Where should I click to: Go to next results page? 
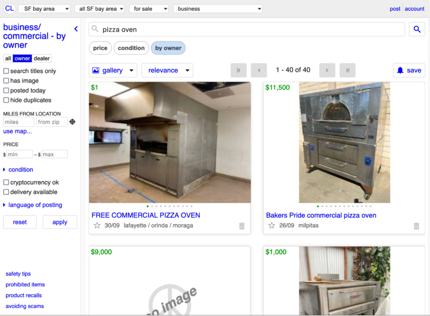327,70
